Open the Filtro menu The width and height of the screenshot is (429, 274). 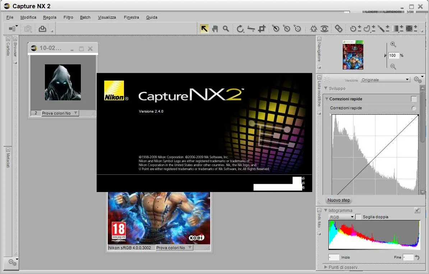pyautogui.click(x=68, y=17)
